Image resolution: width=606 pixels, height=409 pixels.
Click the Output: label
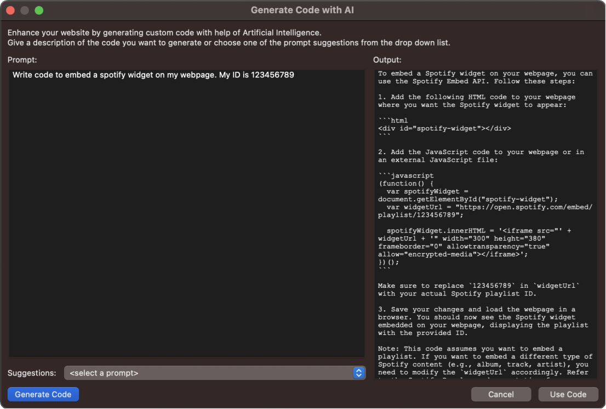(387, 60)
